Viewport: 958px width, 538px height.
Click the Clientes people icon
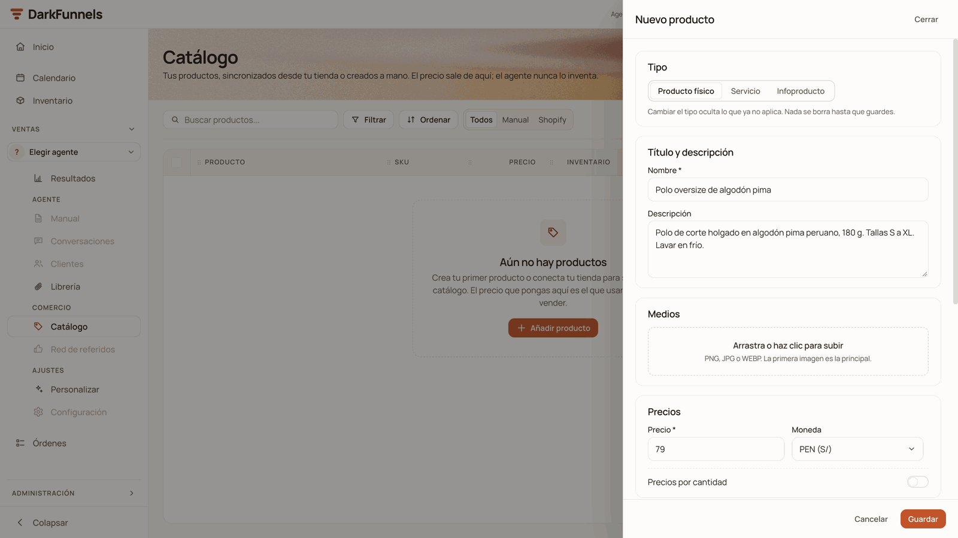point(38,264)
